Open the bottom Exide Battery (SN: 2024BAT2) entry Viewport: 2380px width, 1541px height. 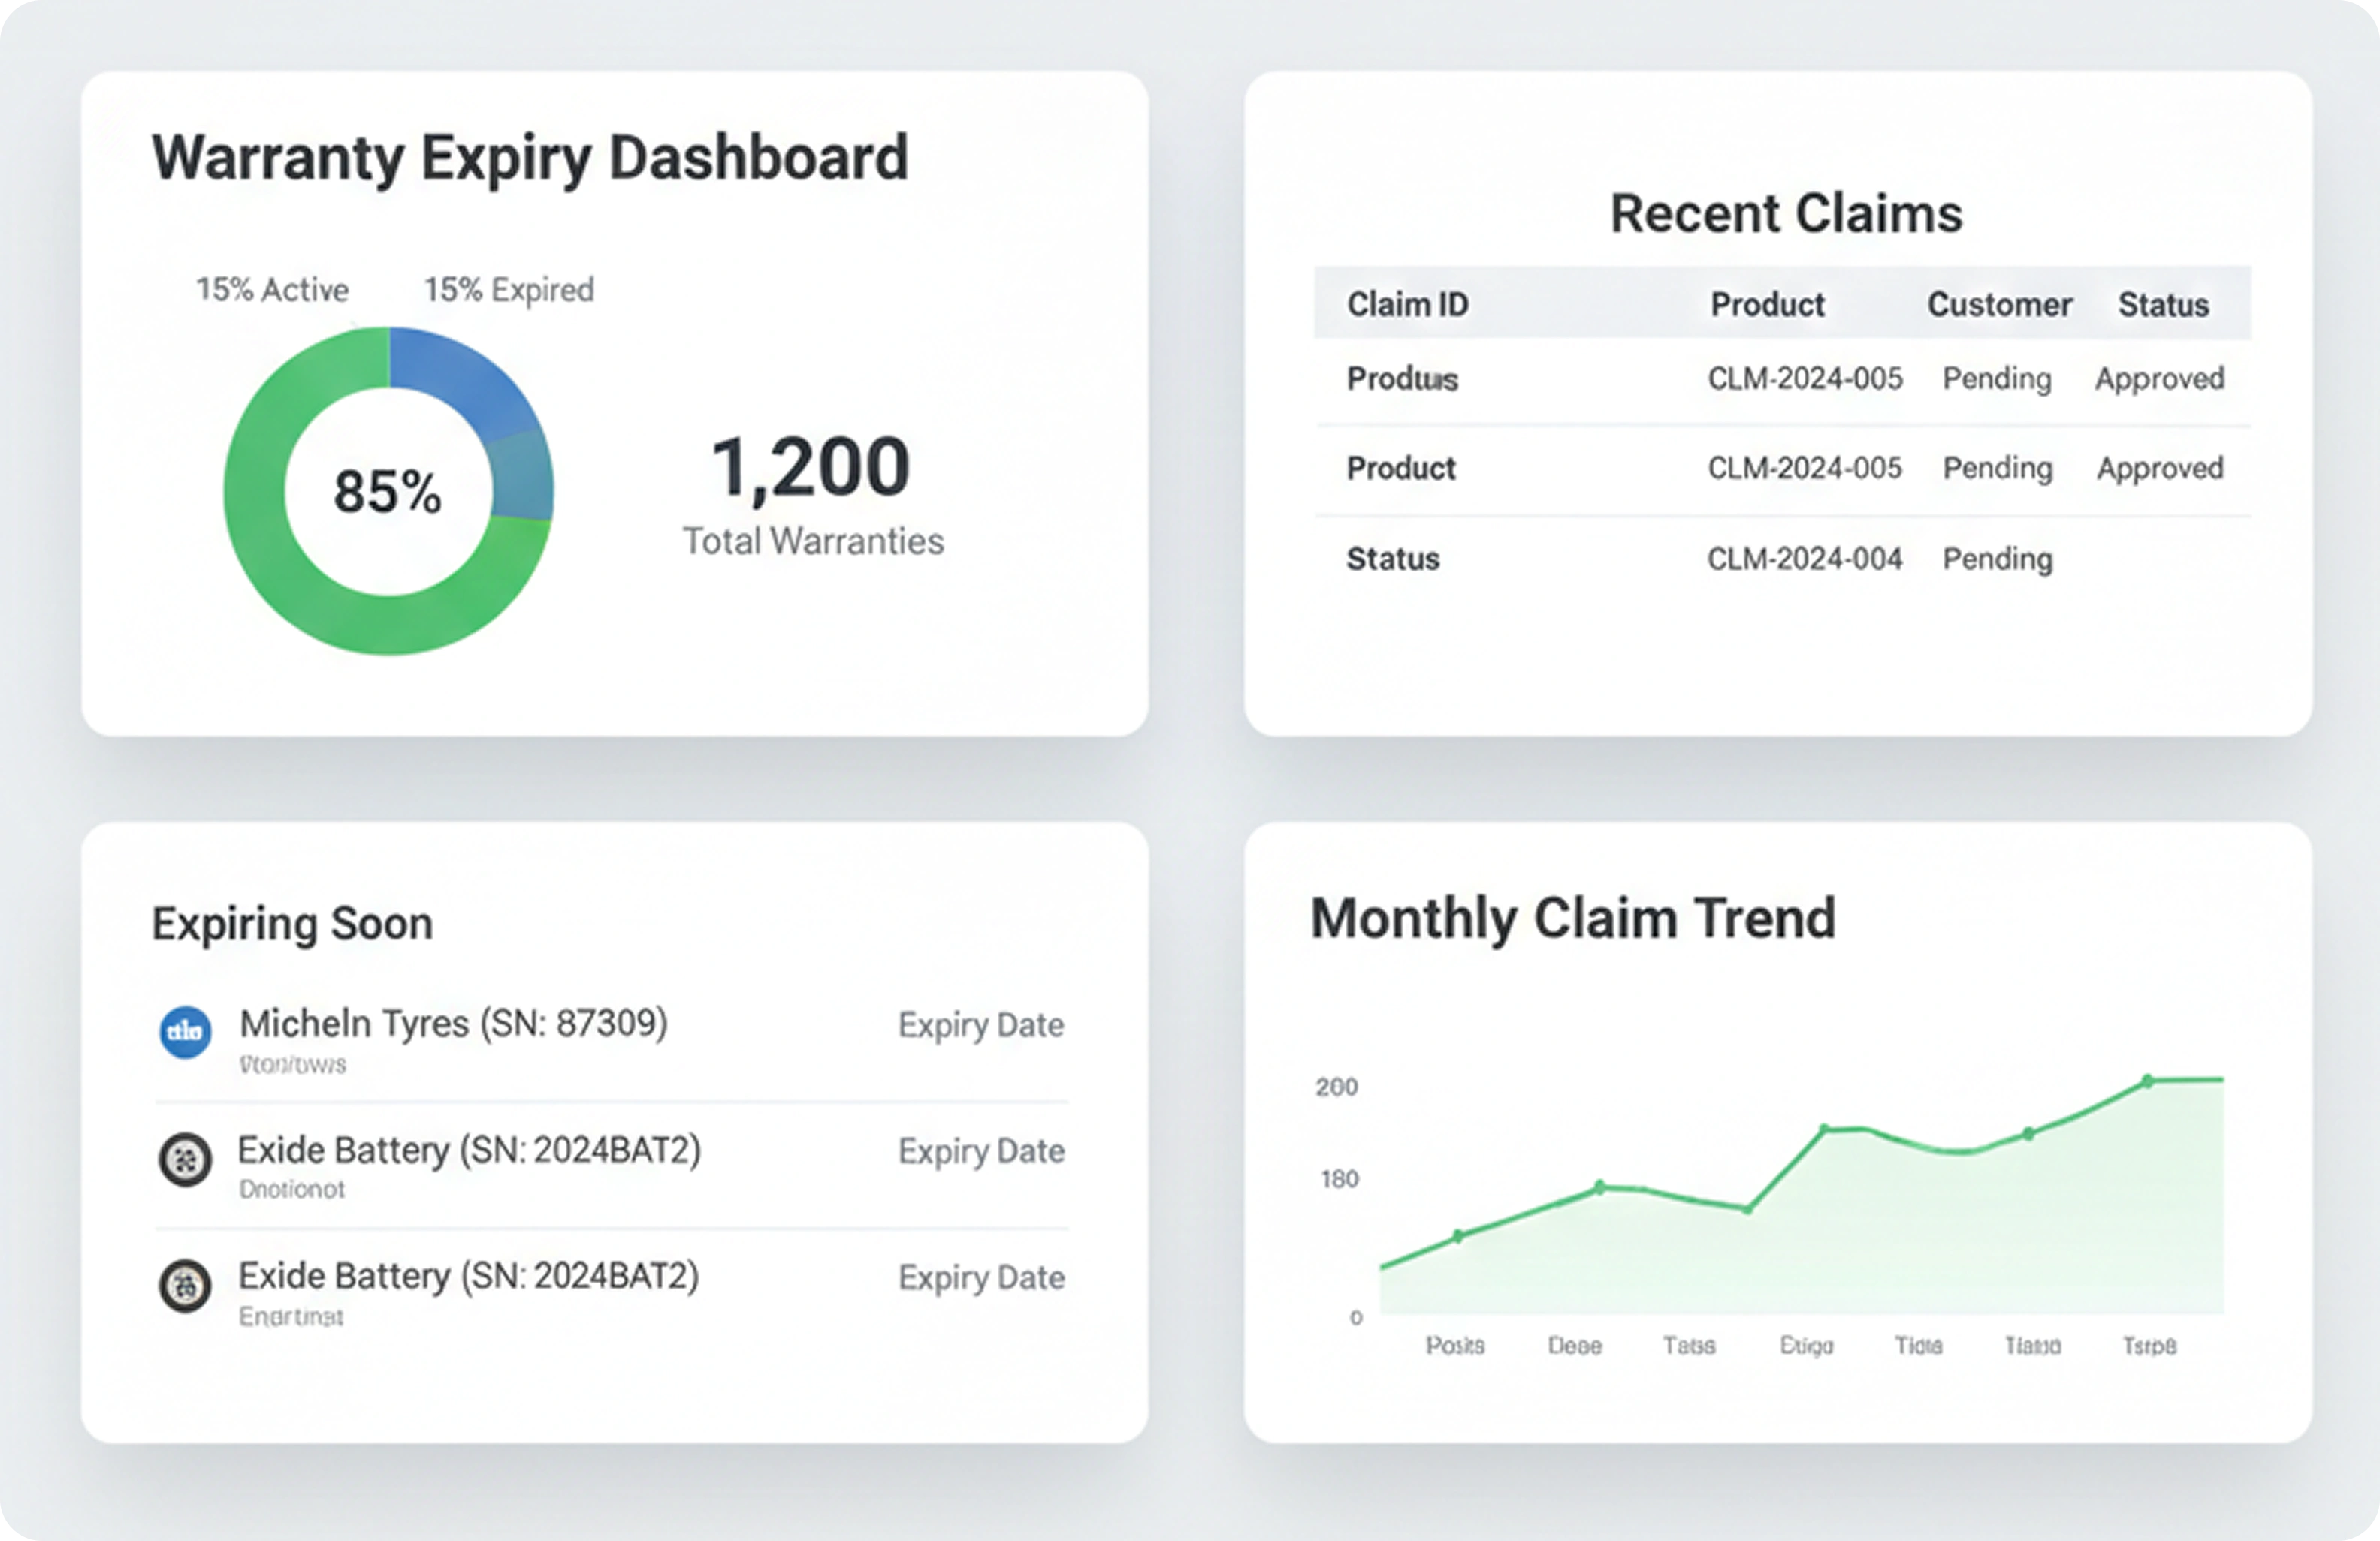(x=612, y=1293)
